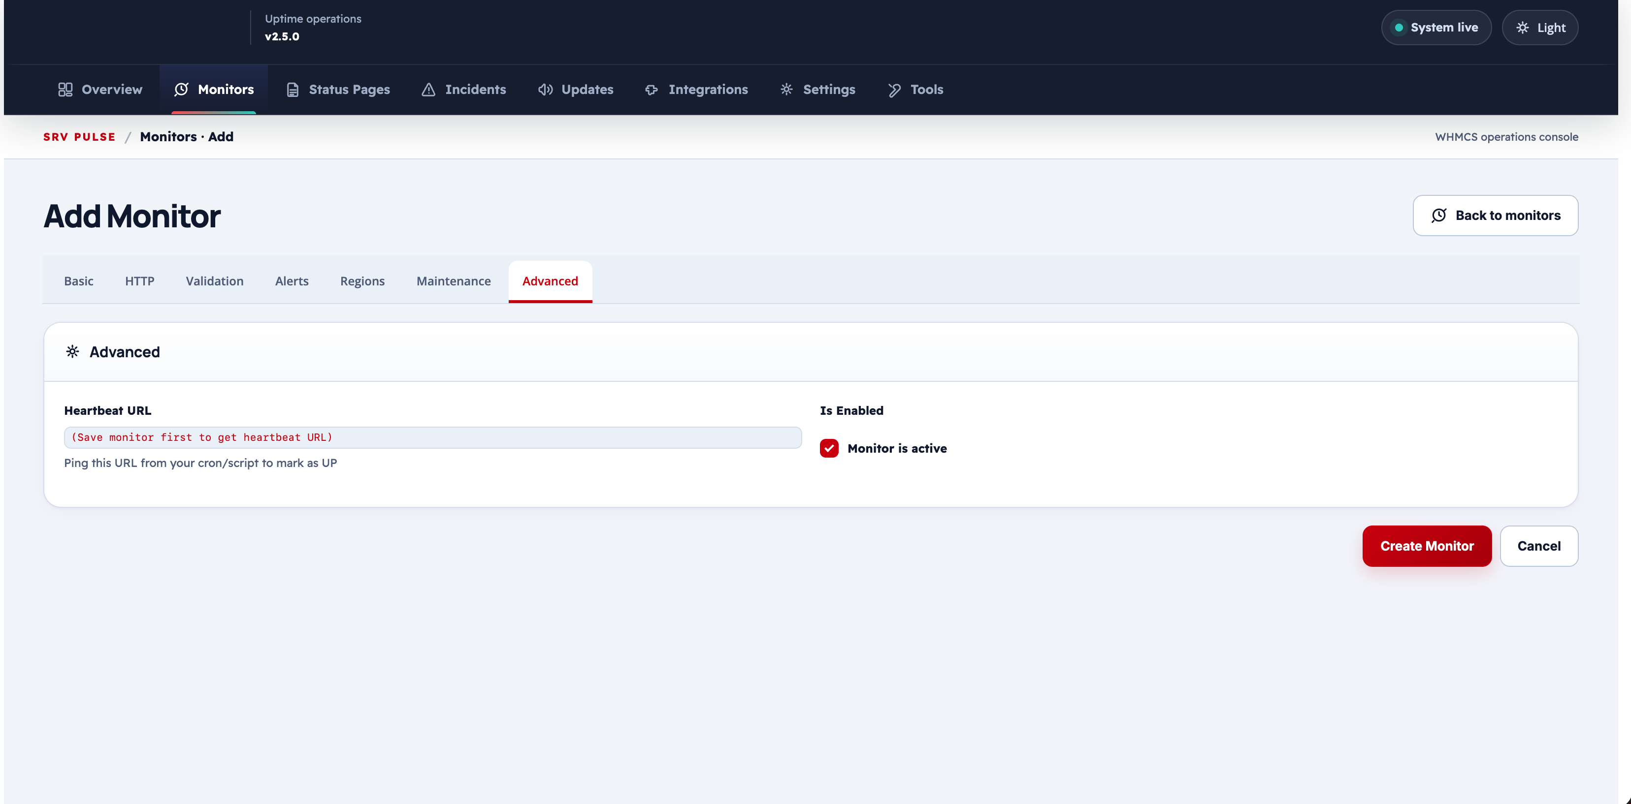
Task: Click the Integrations puzzle icon
Action: (x=652, y=90)
